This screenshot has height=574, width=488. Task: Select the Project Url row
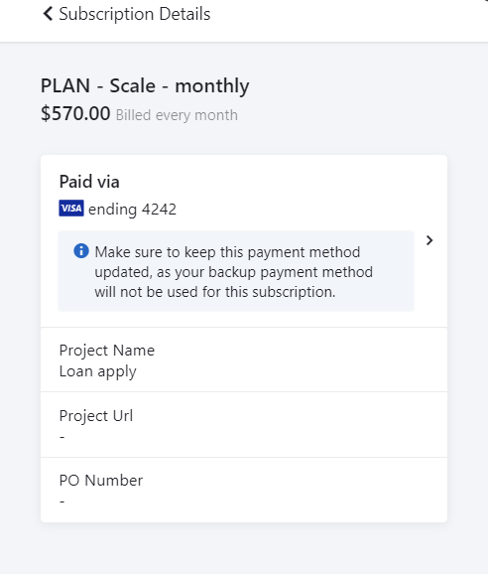pyautogui.click(x=244, y=425)
